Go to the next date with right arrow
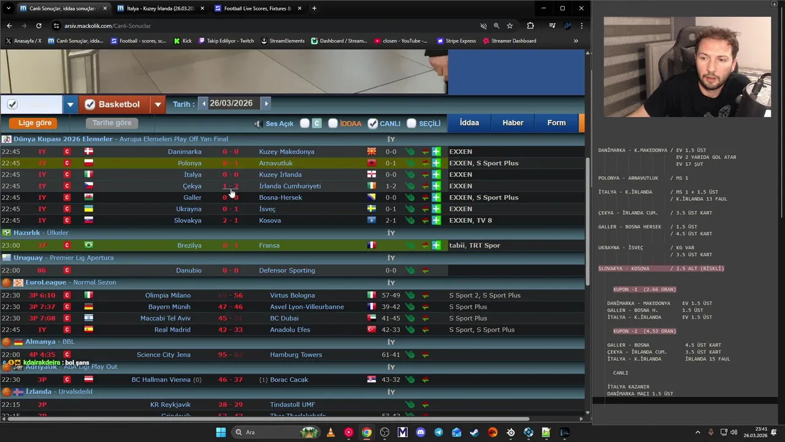This screenshot has width=785, height=442. tap(266, 104)
